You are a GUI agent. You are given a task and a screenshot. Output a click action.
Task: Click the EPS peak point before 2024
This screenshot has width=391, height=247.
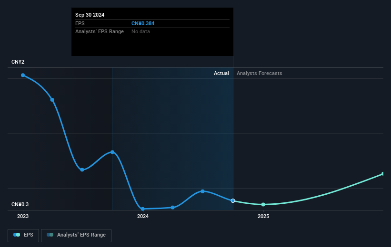click(x=112, y=152)
